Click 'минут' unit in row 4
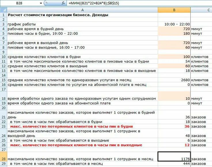 [196, 29]
